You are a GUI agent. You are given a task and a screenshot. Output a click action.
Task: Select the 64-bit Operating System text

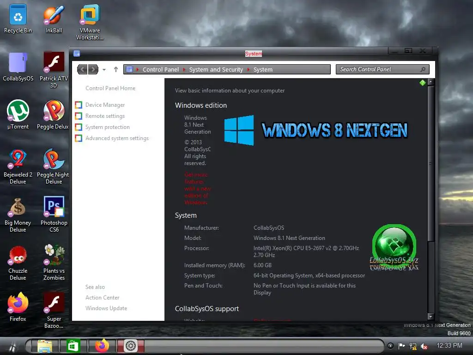pos(309,275)
